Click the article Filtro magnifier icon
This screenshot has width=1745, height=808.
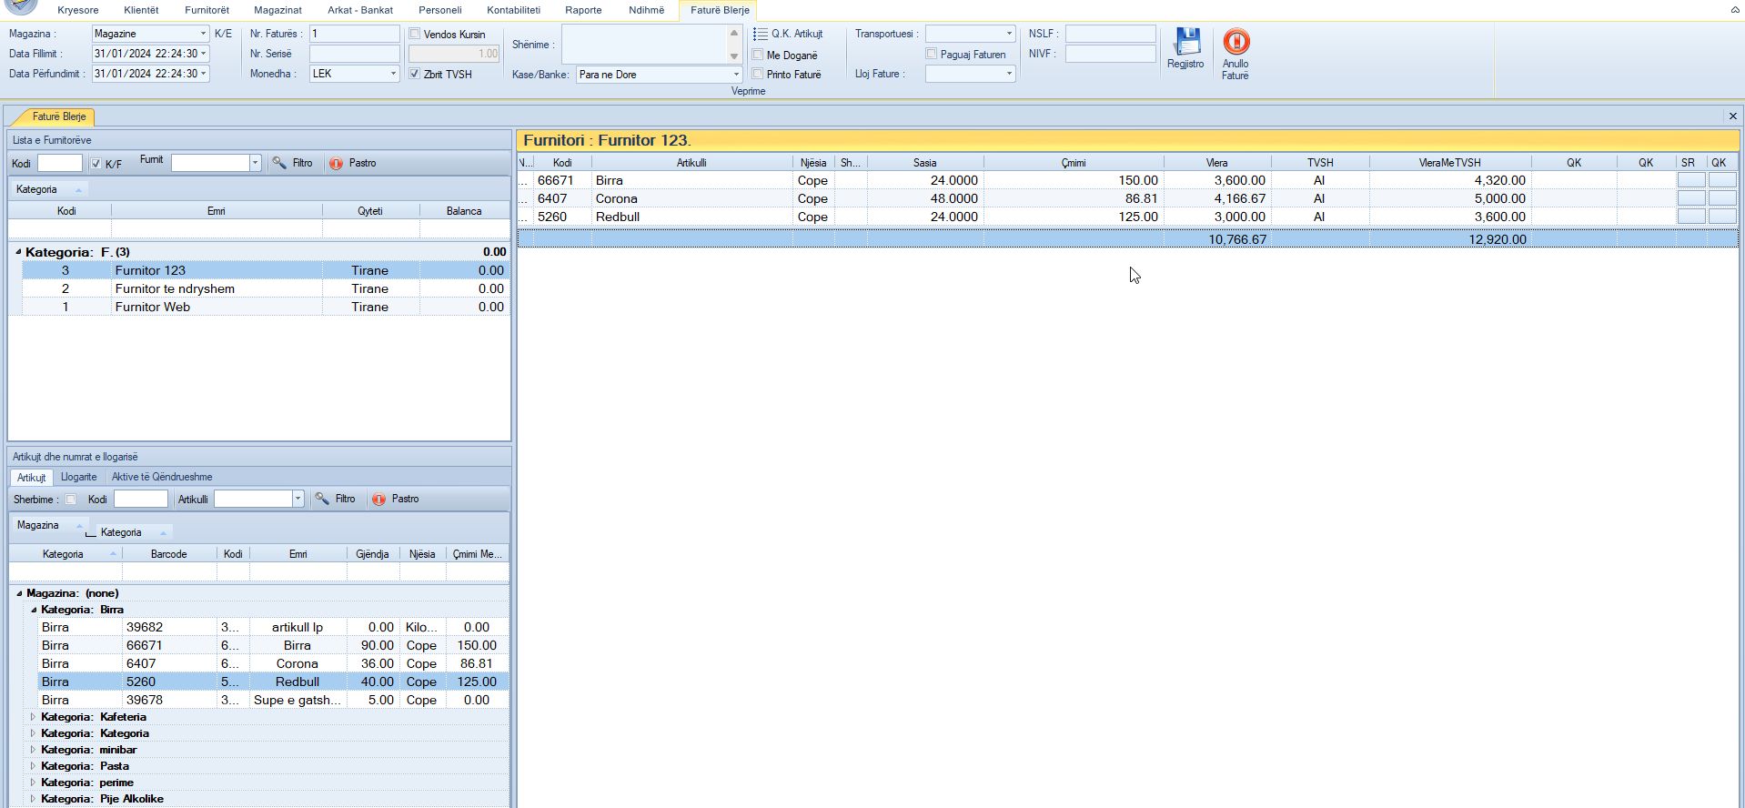(x=322, y=499)
